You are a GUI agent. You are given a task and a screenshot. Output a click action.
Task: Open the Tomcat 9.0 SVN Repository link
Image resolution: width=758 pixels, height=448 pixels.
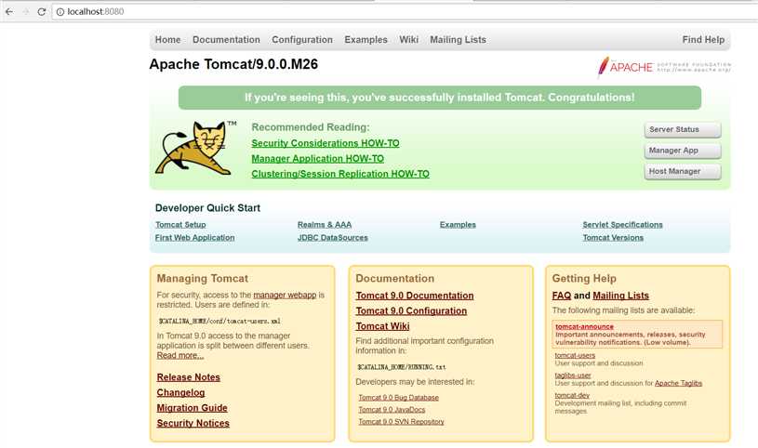point(401,422)
